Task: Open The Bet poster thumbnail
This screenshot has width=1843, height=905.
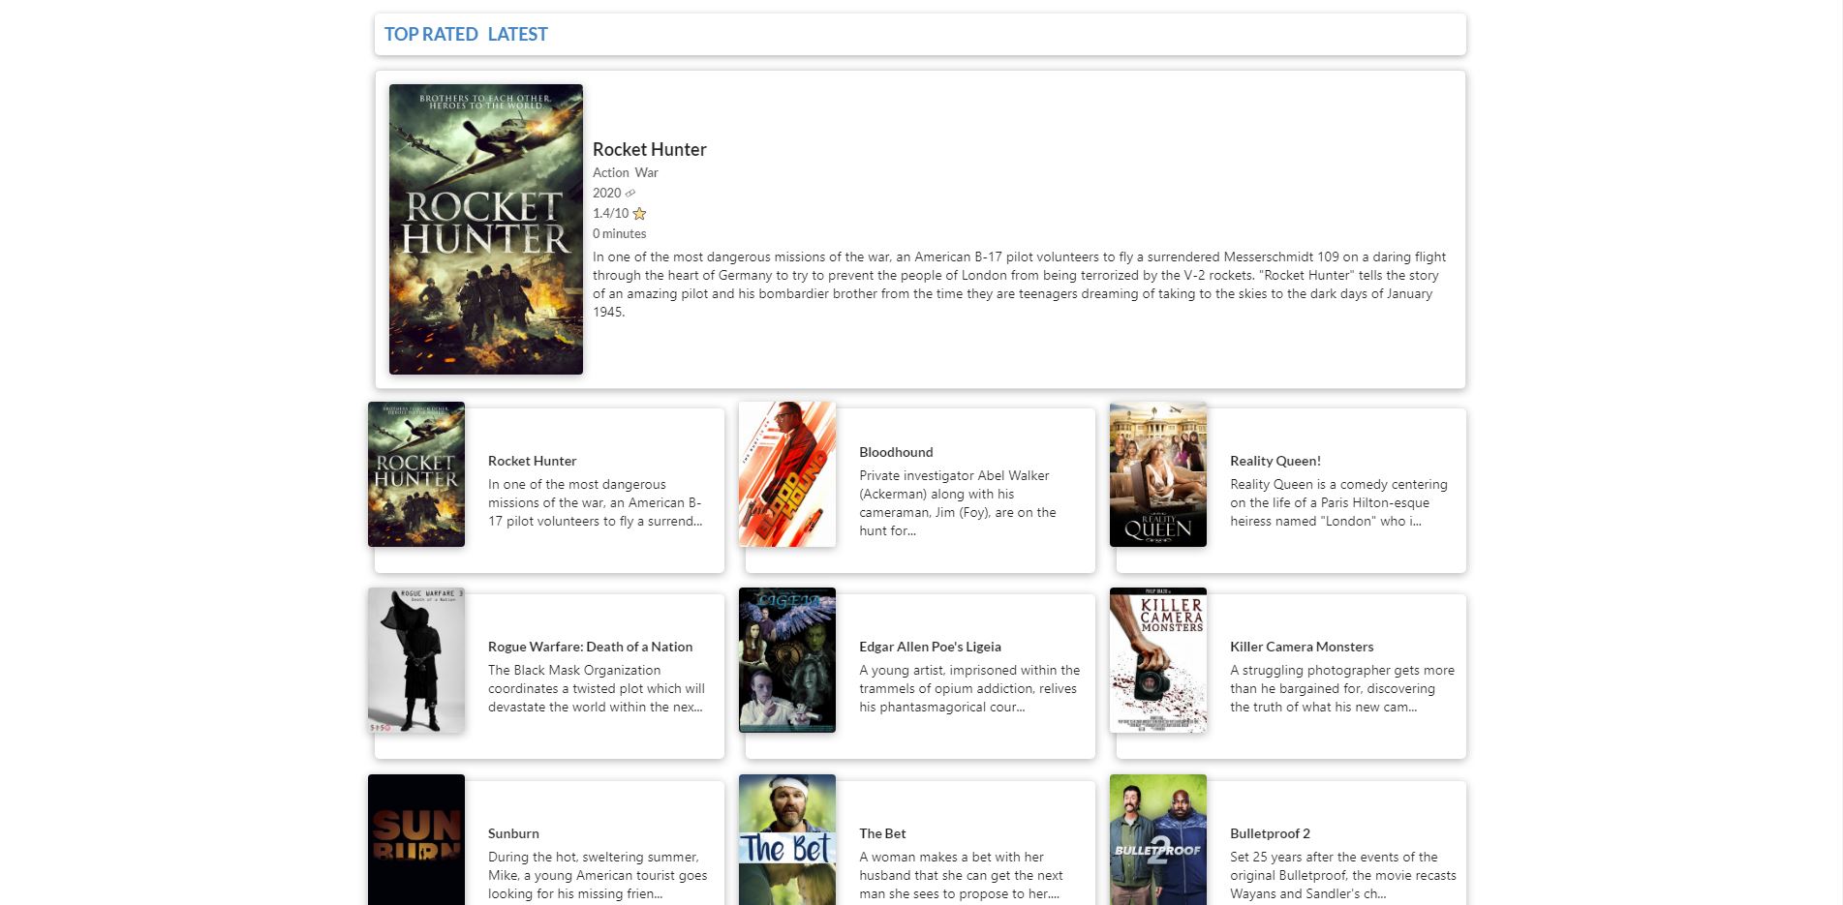Action: point(787,840)
